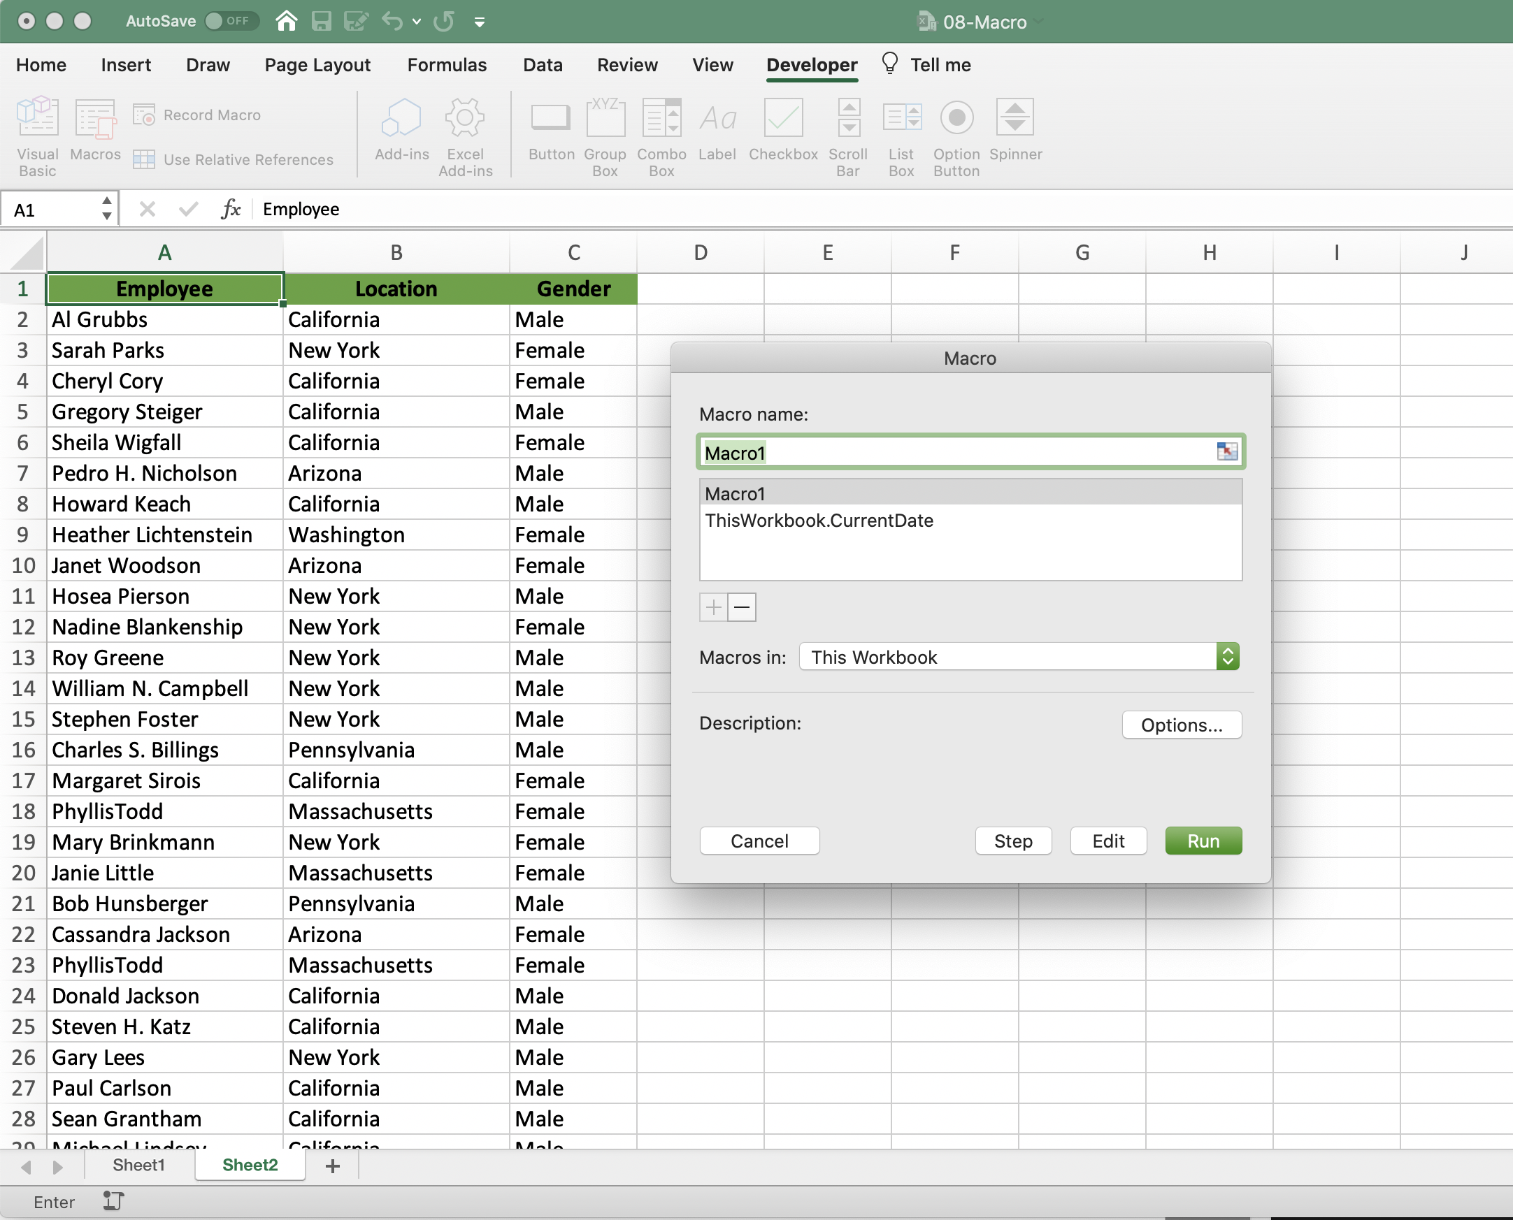Insert a Group Box control
The image size is (1513, 1220).
pos(605,136)
